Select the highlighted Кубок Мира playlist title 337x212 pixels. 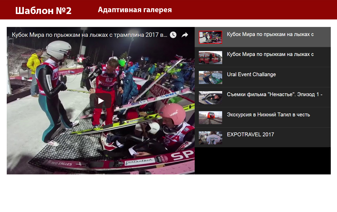[x=270, y=34]
